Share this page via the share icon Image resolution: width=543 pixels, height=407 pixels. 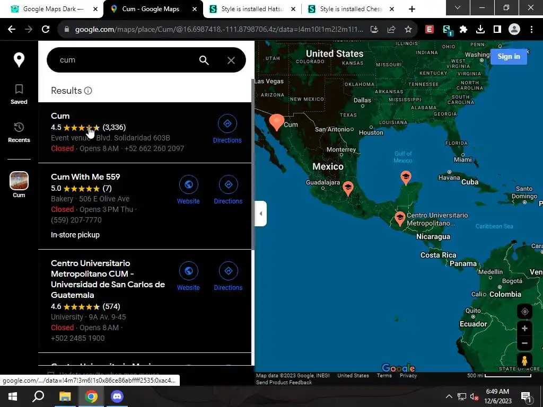coord(391,30)
